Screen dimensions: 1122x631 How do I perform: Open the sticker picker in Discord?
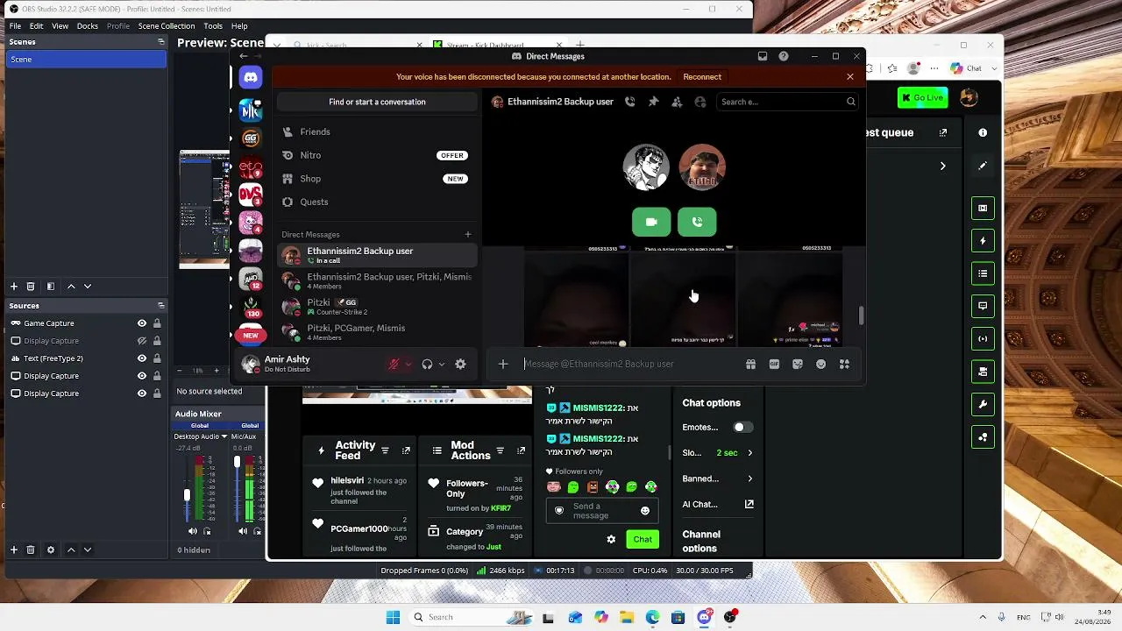798,364
